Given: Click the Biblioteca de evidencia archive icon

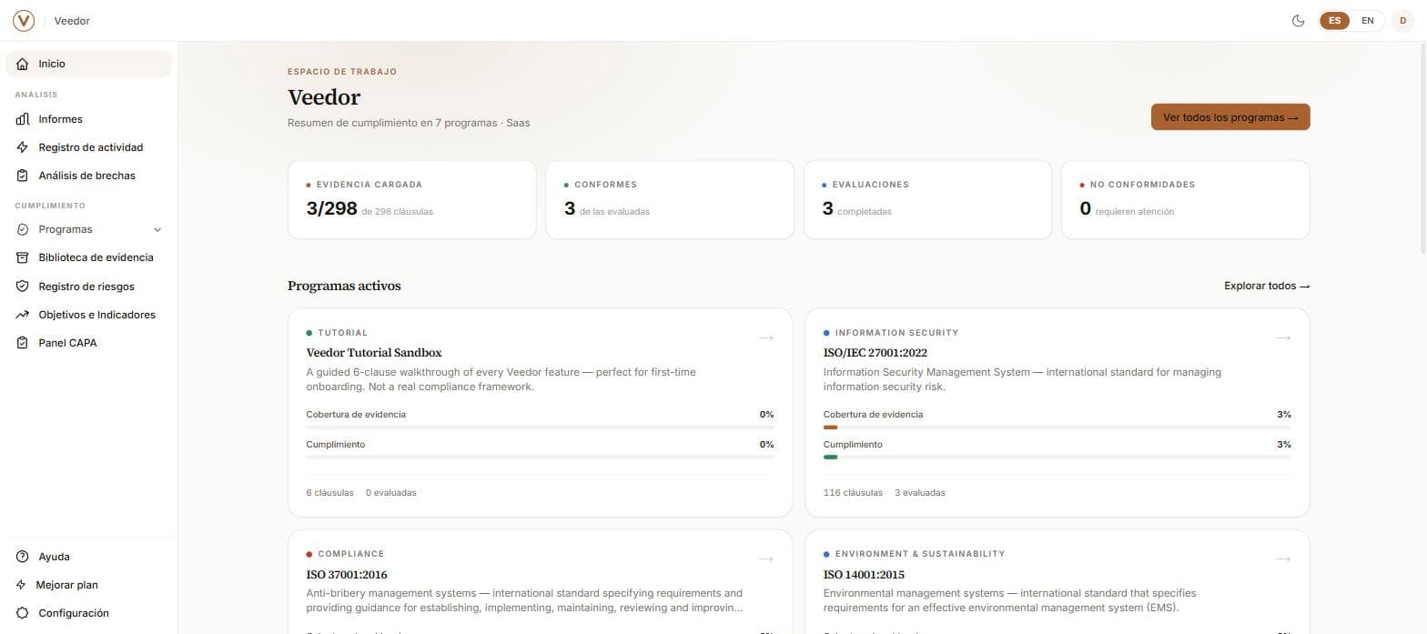Looking at the screenshot, I should (x=23, y=257).
